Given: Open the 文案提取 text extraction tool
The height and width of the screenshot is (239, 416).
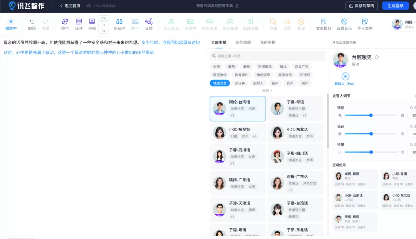Looking at the screenshot, I should point(324,24).
